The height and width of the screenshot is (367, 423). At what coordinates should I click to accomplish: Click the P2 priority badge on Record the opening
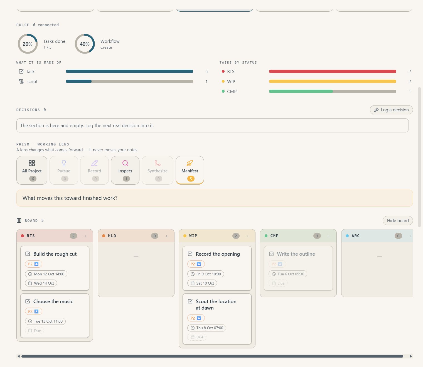click(x=196, y=264)
